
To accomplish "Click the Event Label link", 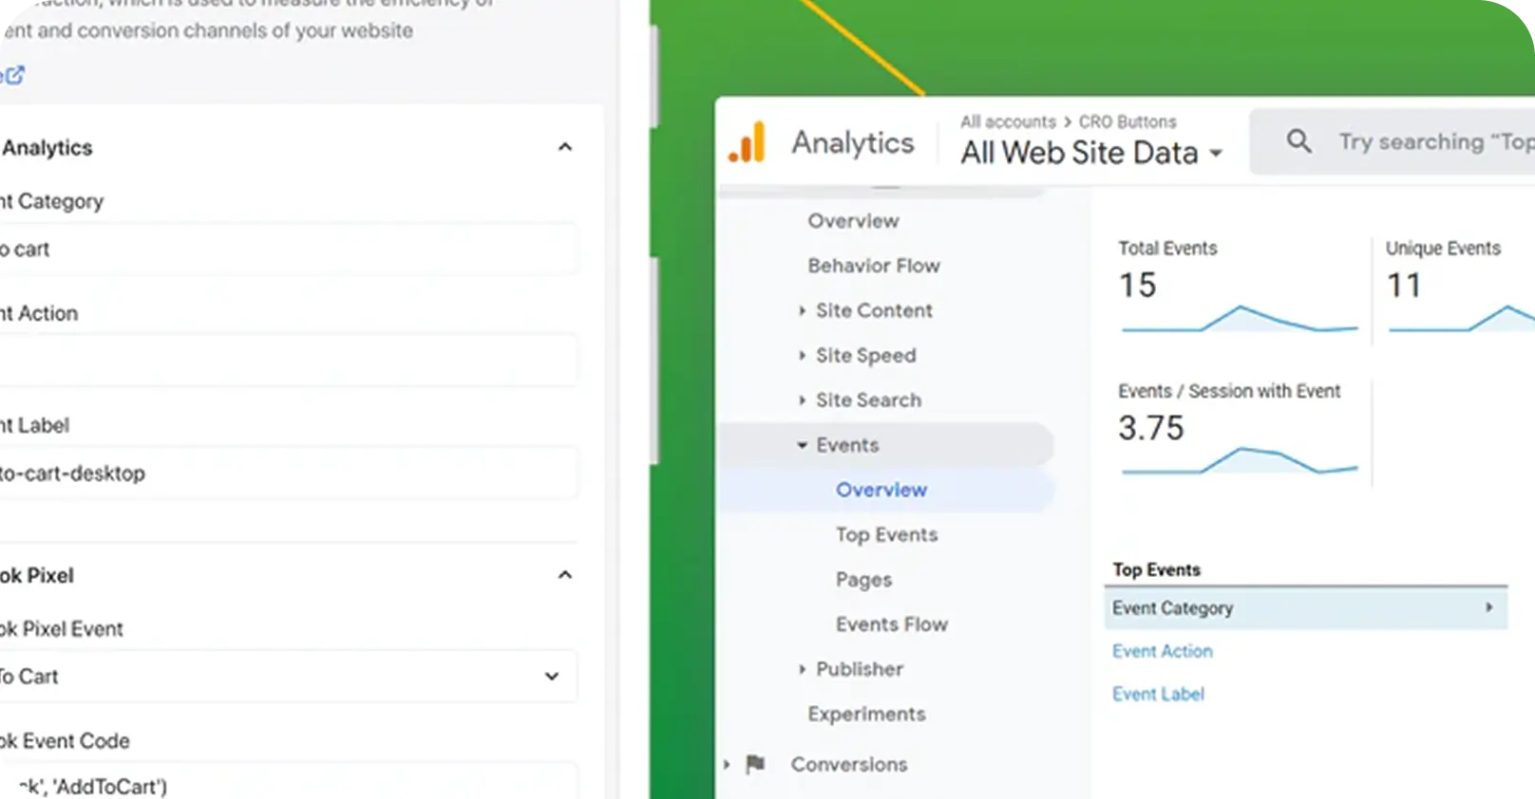I will pyautogui.click(x=1158, y=695).
